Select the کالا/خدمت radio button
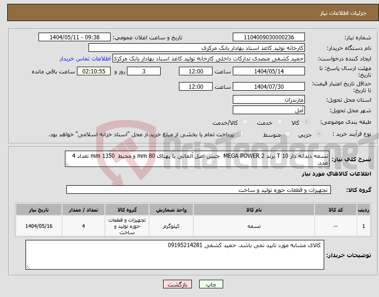Screen dimensions: 379x297 [x=245, y=122]
